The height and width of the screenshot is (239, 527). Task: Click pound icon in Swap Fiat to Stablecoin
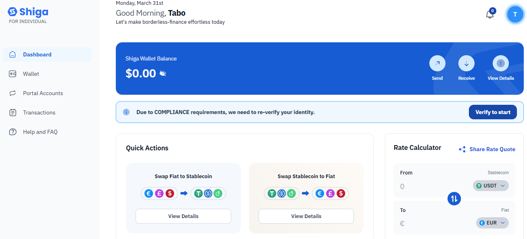pyautogui.click(x=159, y=193)
